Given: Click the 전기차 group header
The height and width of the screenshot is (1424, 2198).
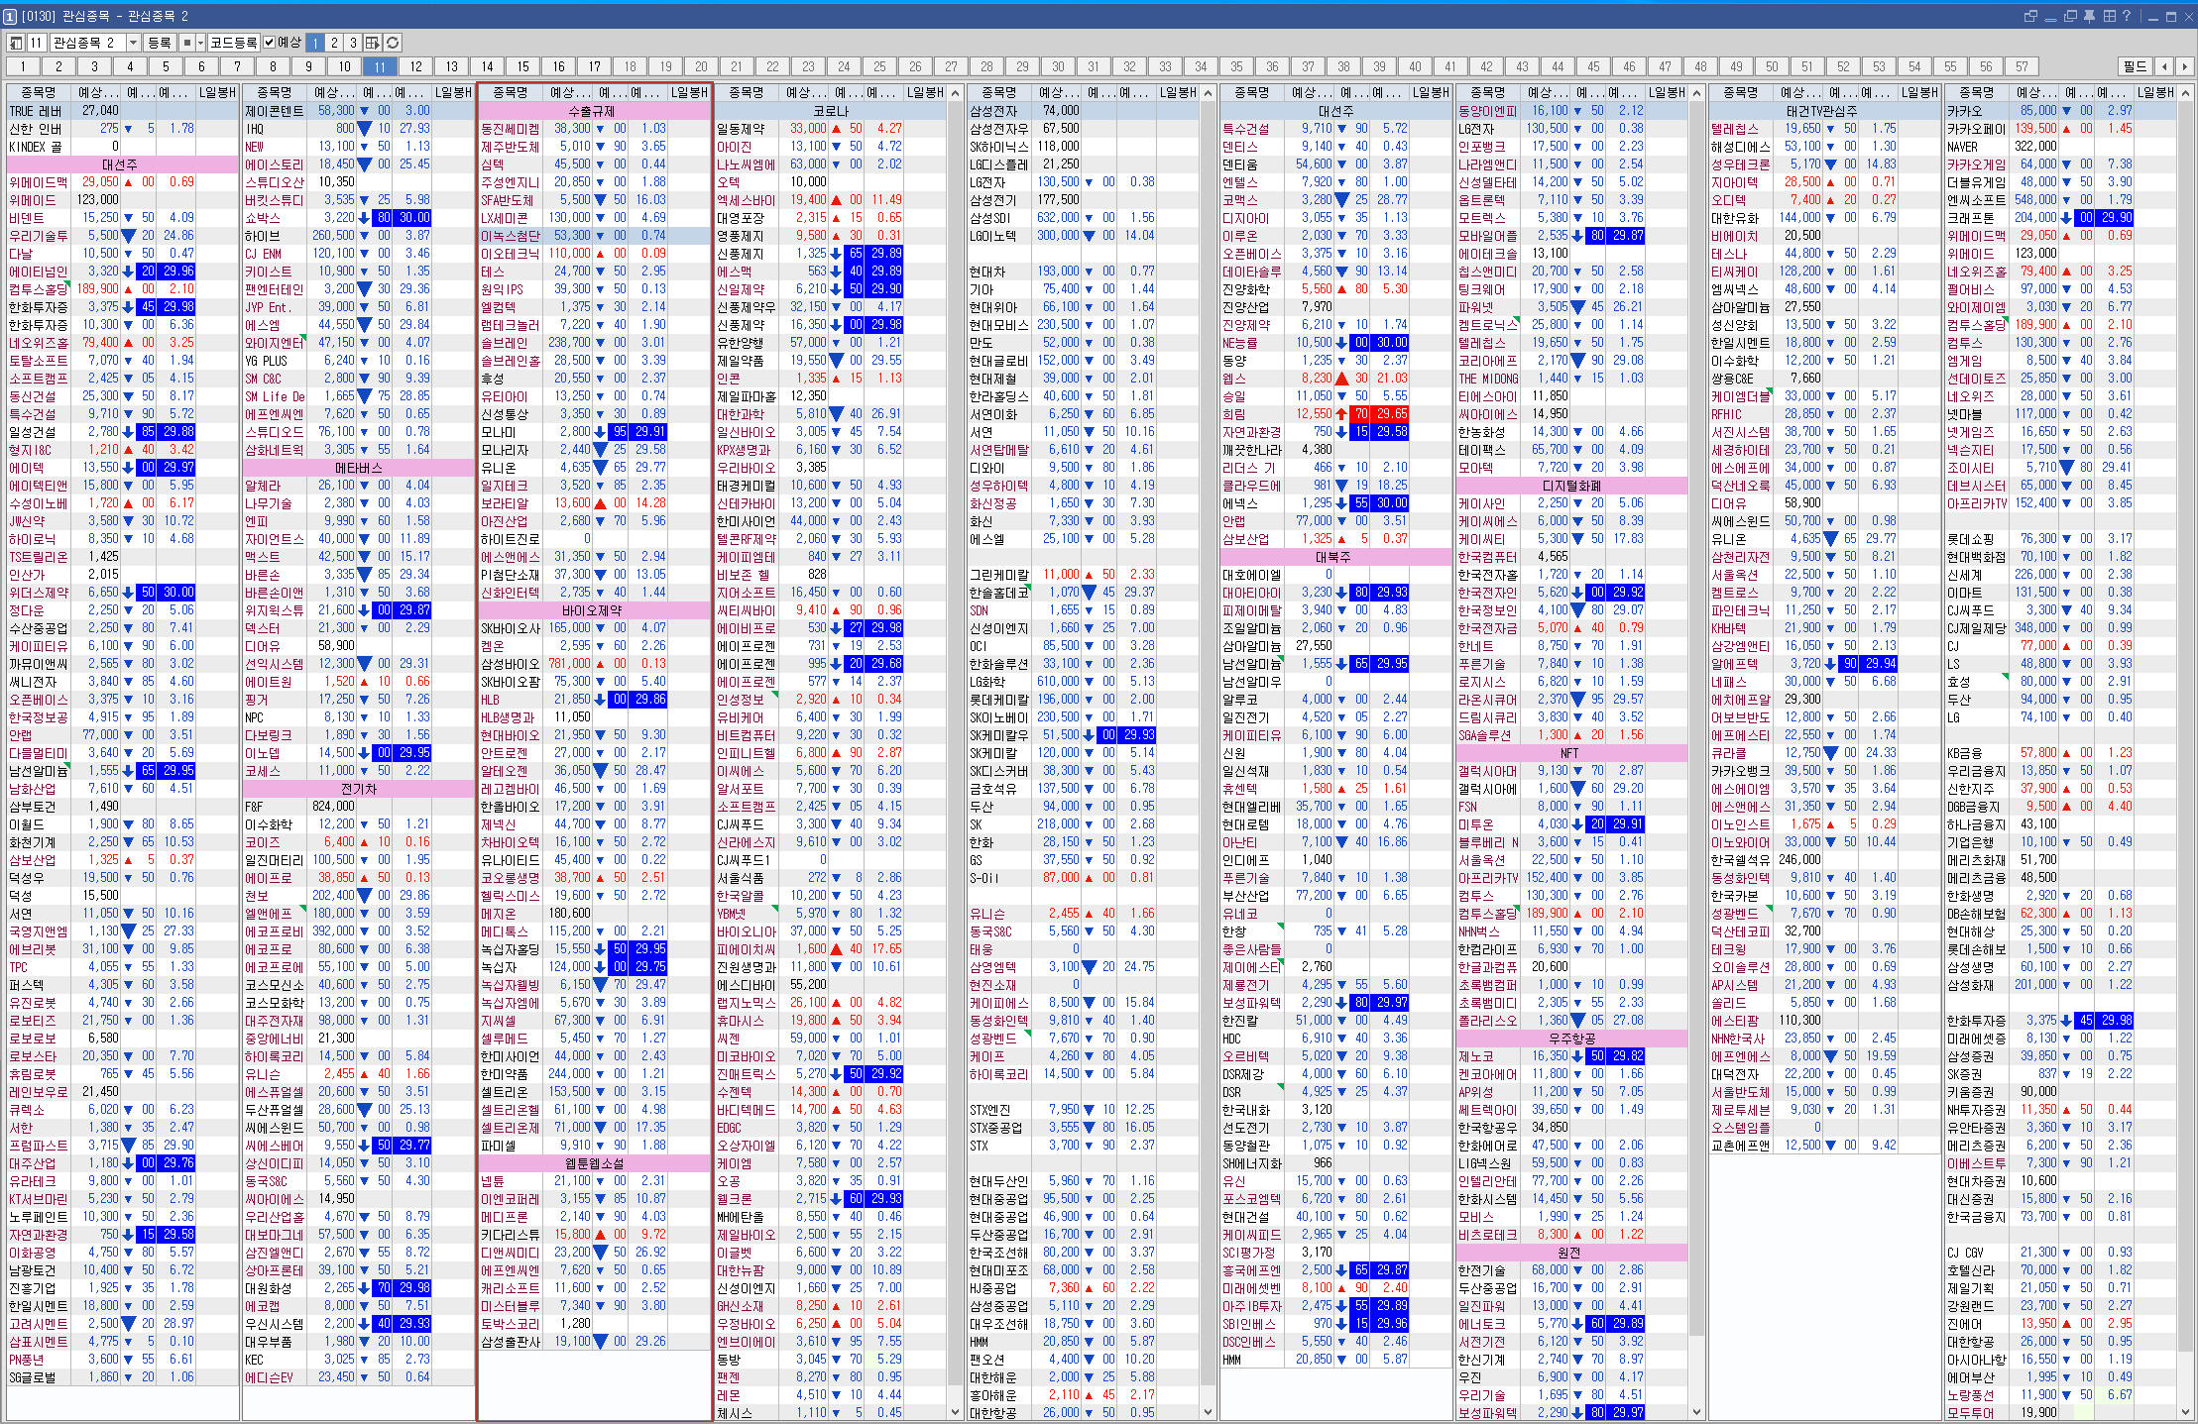Looking at the screenshot, I should [x=359, y=789].
